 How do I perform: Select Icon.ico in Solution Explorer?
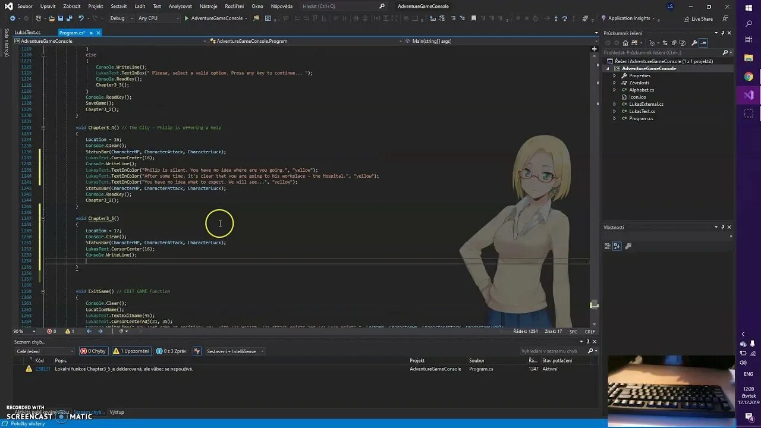pos(637,97)
